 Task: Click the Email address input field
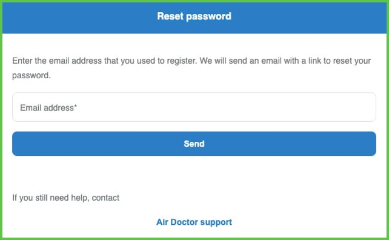point(194,107)
